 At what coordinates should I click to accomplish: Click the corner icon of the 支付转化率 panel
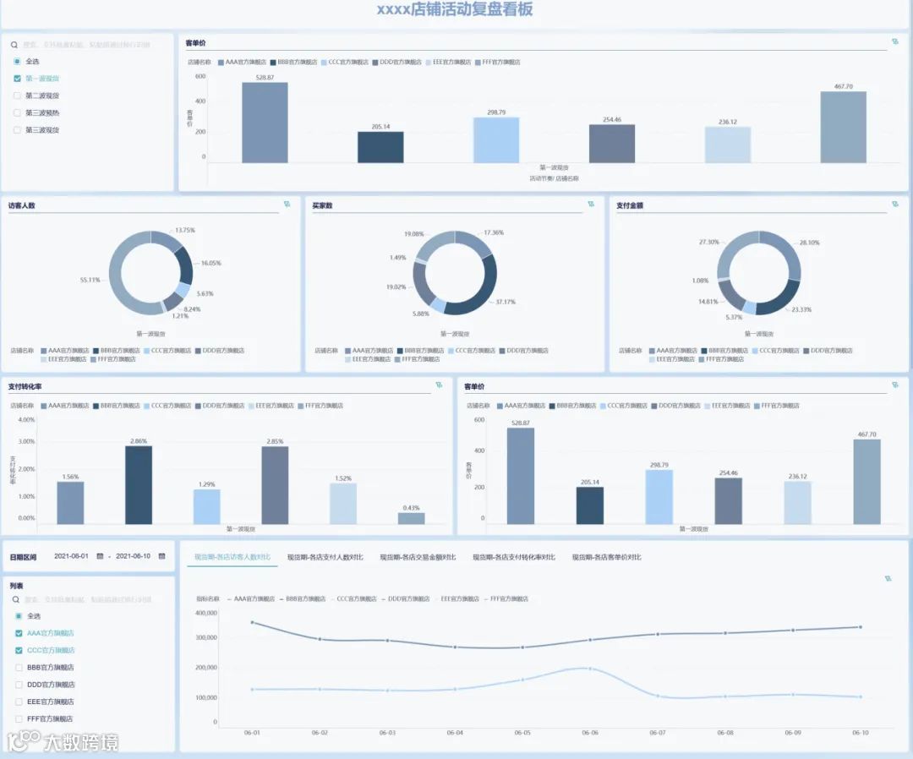[439, 385]
